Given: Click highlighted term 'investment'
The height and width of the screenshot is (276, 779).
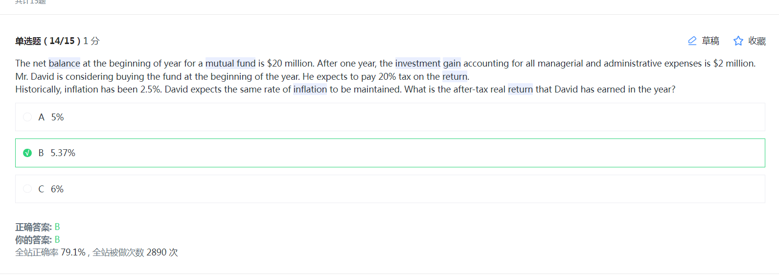Looking at the screenshot, I should click(418, 63).
